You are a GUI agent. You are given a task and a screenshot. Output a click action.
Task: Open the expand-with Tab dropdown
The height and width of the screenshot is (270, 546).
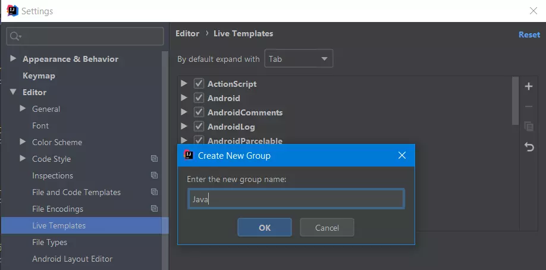[x=299, y=58]
